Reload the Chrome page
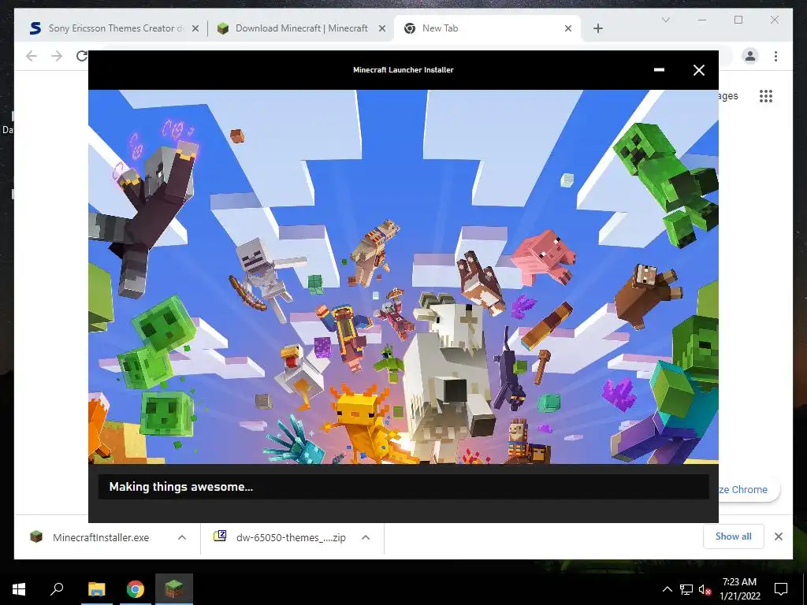The width and height of the screenshot is (807, 605). 82,56
